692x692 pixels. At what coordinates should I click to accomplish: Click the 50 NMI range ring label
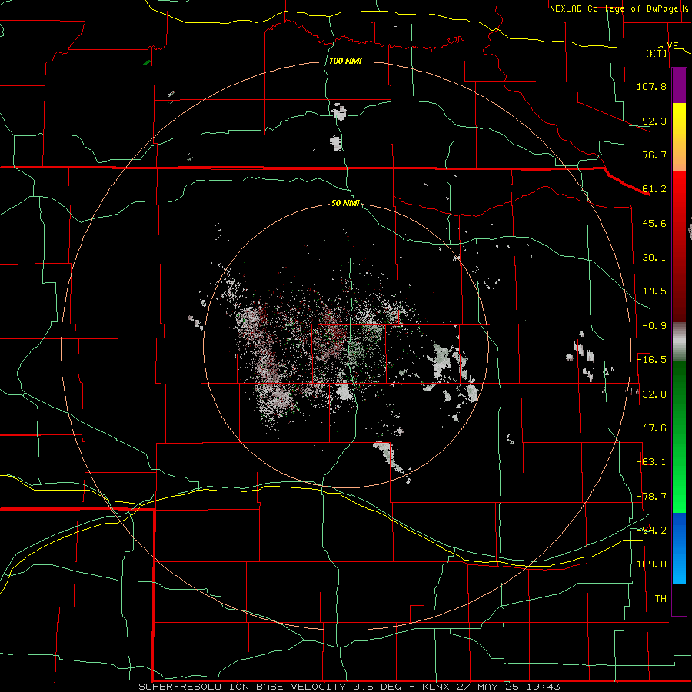click(345, 203)
